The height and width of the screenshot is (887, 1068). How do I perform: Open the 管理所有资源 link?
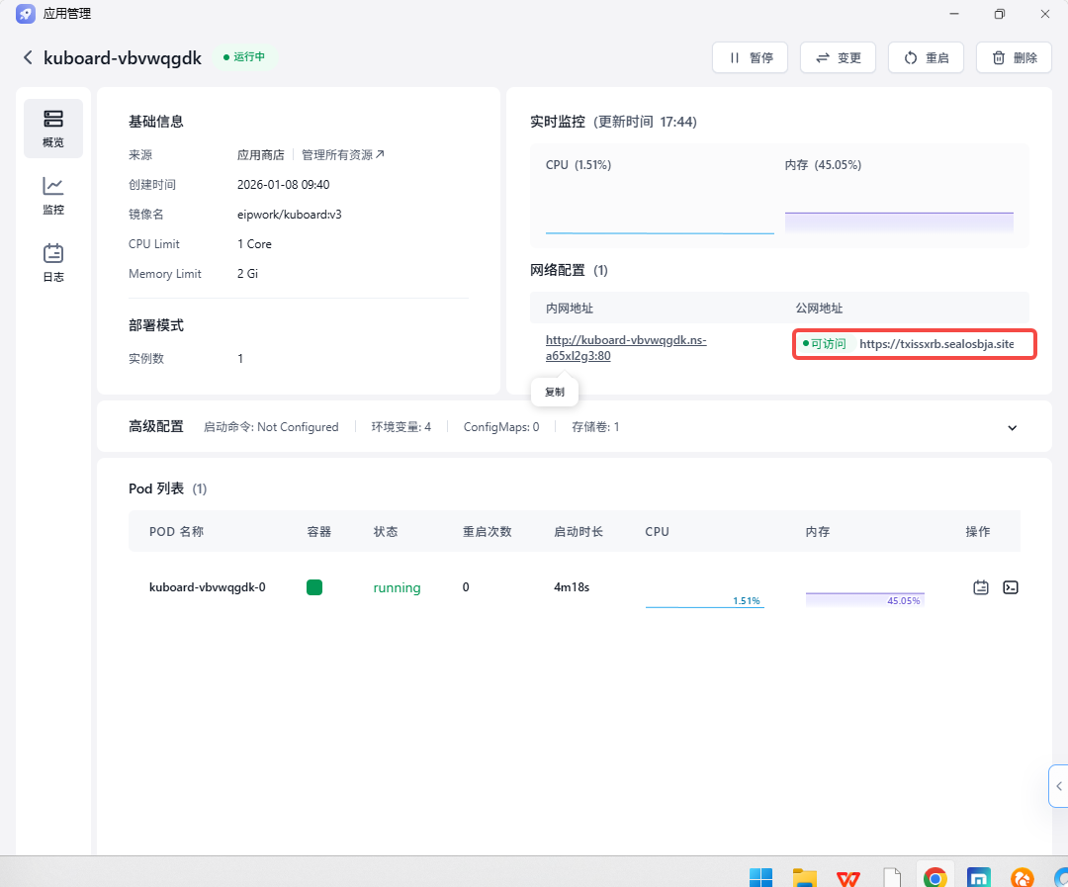tap(342, 154)
